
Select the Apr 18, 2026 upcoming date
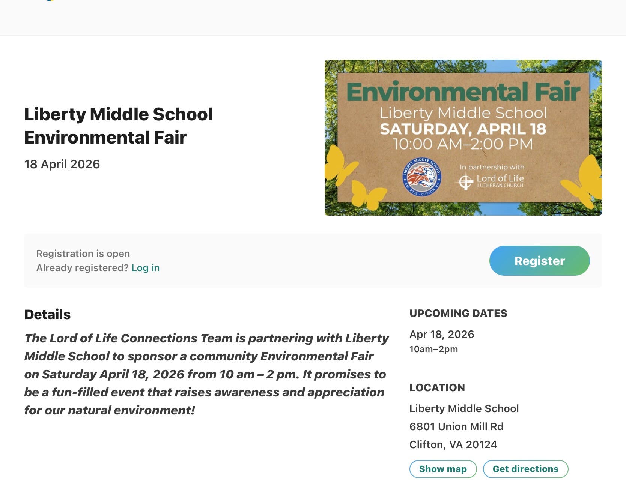tap(441, 334)
